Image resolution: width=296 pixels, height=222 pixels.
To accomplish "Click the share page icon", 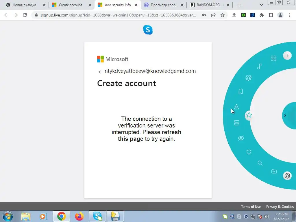I will click(x=213, y=15).
